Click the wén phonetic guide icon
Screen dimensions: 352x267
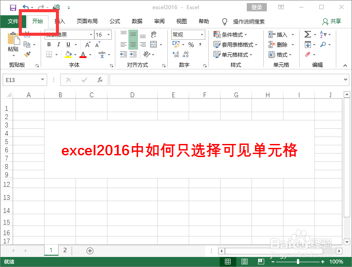(x=102, y=54)
